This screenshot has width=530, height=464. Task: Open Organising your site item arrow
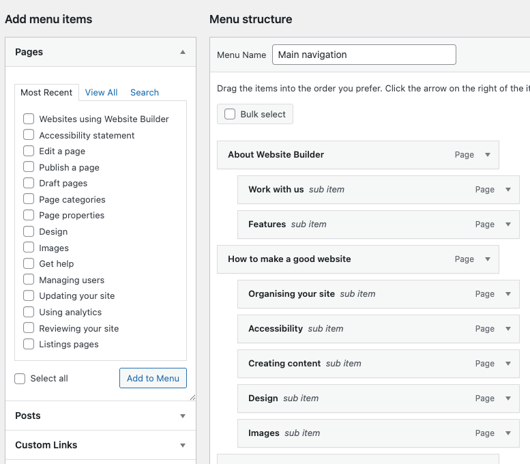pyautogui.click(x=507, y=294)
